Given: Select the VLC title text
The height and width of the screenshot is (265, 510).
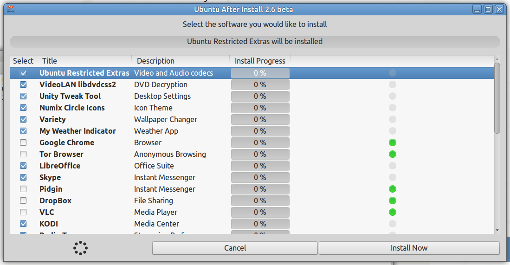Looking at the screenshot, I should [47, 213].
